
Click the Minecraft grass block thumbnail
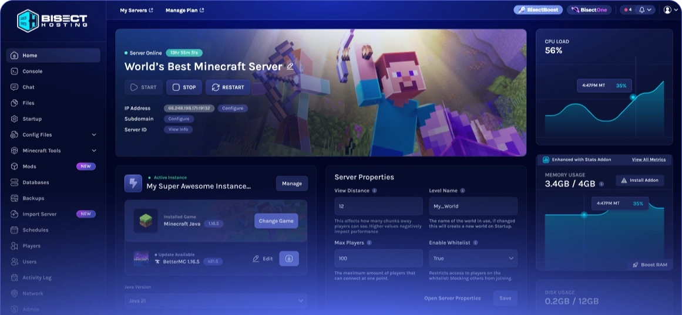[145, 221]
